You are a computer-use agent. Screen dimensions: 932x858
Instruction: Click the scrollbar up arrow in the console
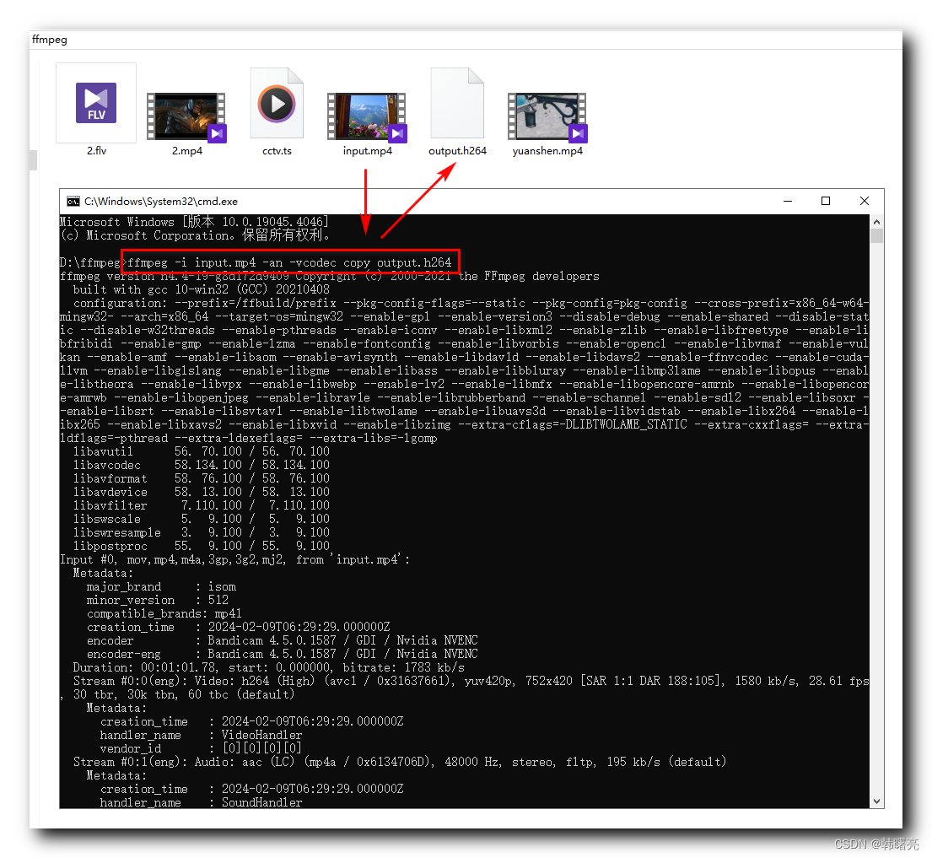(875, 220)
